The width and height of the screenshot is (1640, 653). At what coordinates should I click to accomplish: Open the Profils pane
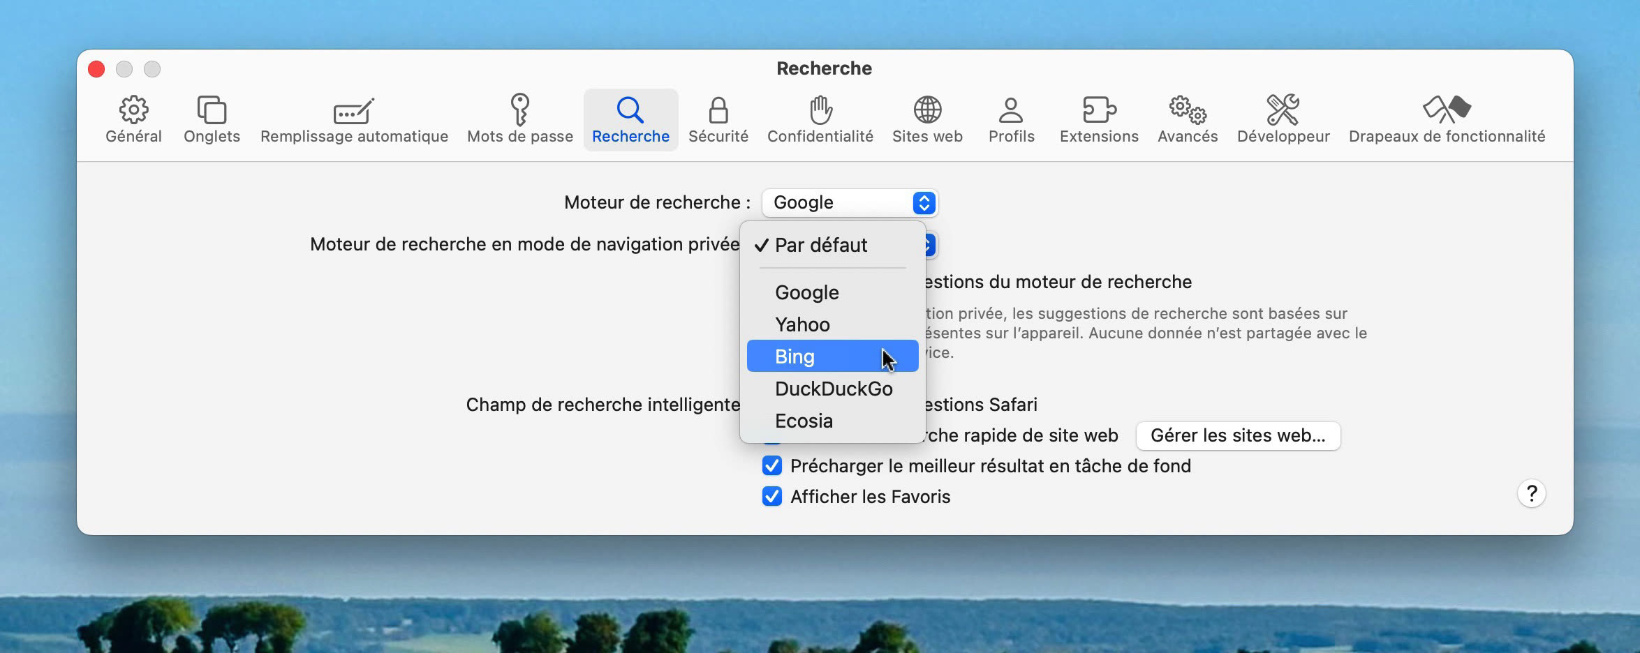point(1012,119)
